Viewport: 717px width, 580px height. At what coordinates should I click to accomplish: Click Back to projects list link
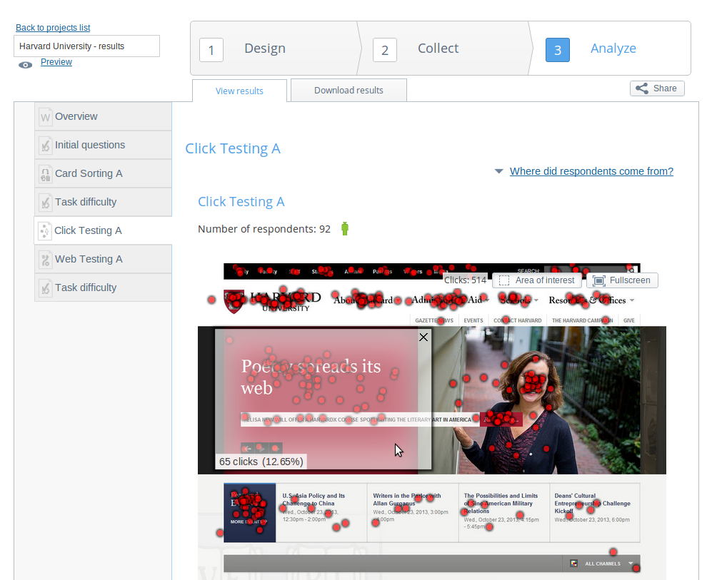click(x=53, y=27)
